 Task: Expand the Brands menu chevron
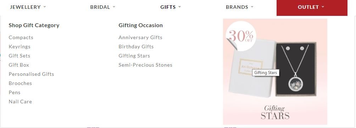[252, 7]
